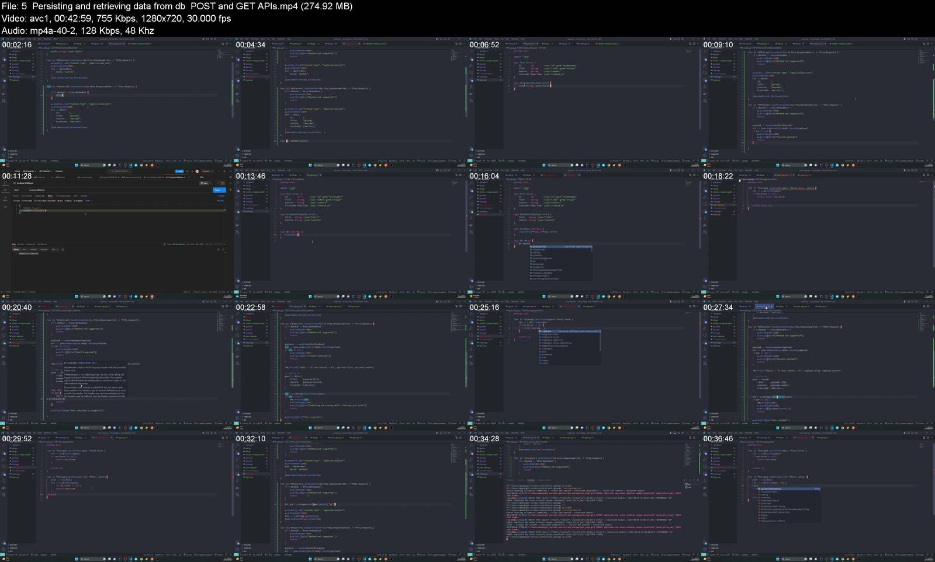Open the POST method dropdown in 00:11:28 frame

pyautogui.click(x=18, y=190)
